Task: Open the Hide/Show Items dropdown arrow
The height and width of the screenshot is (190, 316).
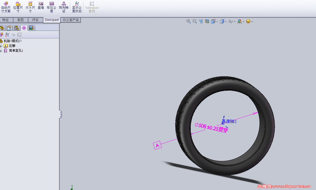Action: pyautogui.click(x=234, y=22)
